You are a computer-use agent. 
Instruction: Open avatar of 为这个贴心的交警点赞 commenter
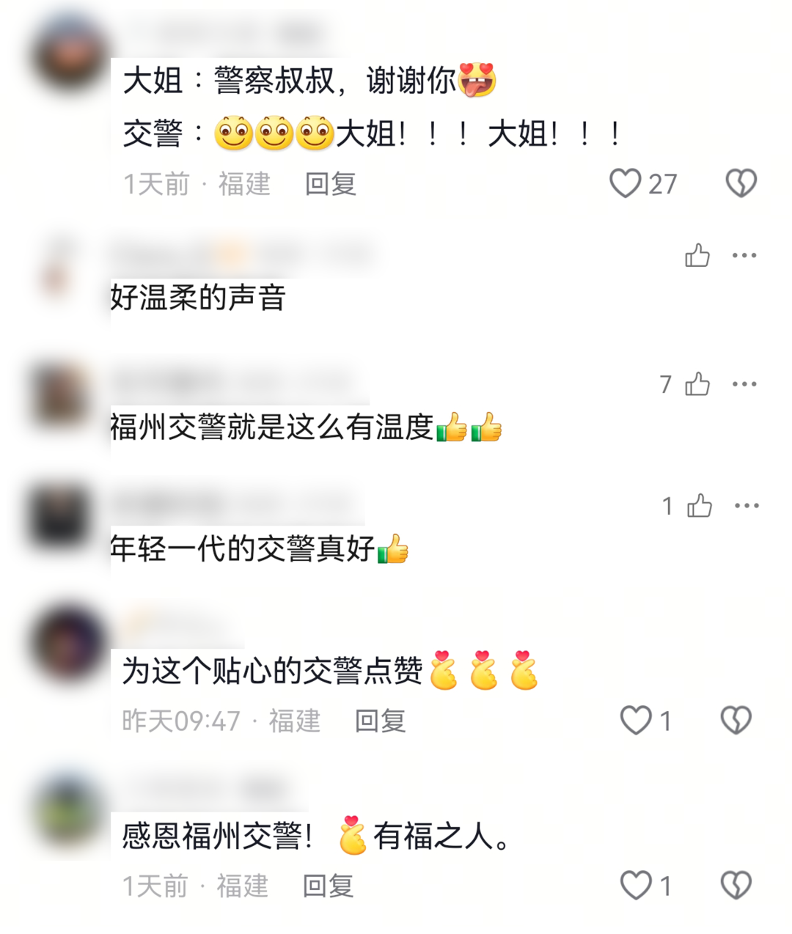point(70,645)
